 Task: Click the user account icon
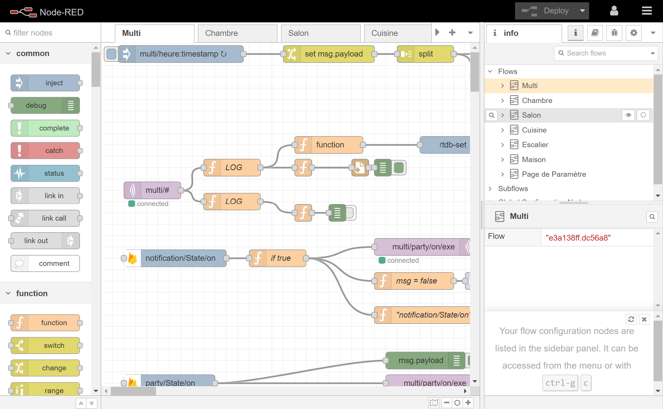tap(614, 11)
